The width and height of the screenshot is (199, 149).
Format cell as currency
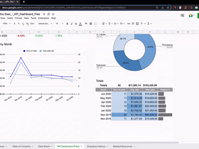click(14, 24)
